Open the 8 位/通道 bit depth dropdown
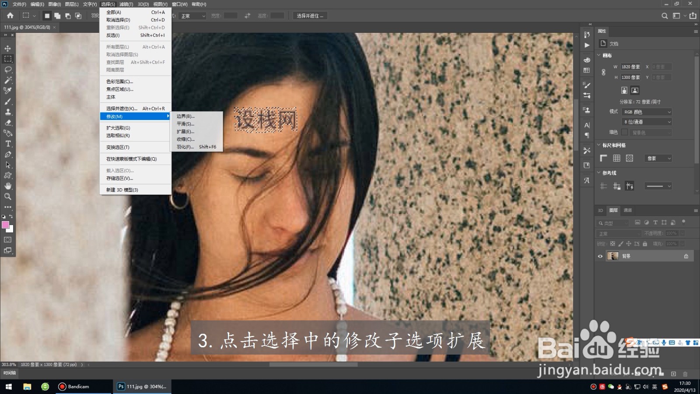Image resolution: width=700 pixels, height=394 pixels. pos(647,122)
